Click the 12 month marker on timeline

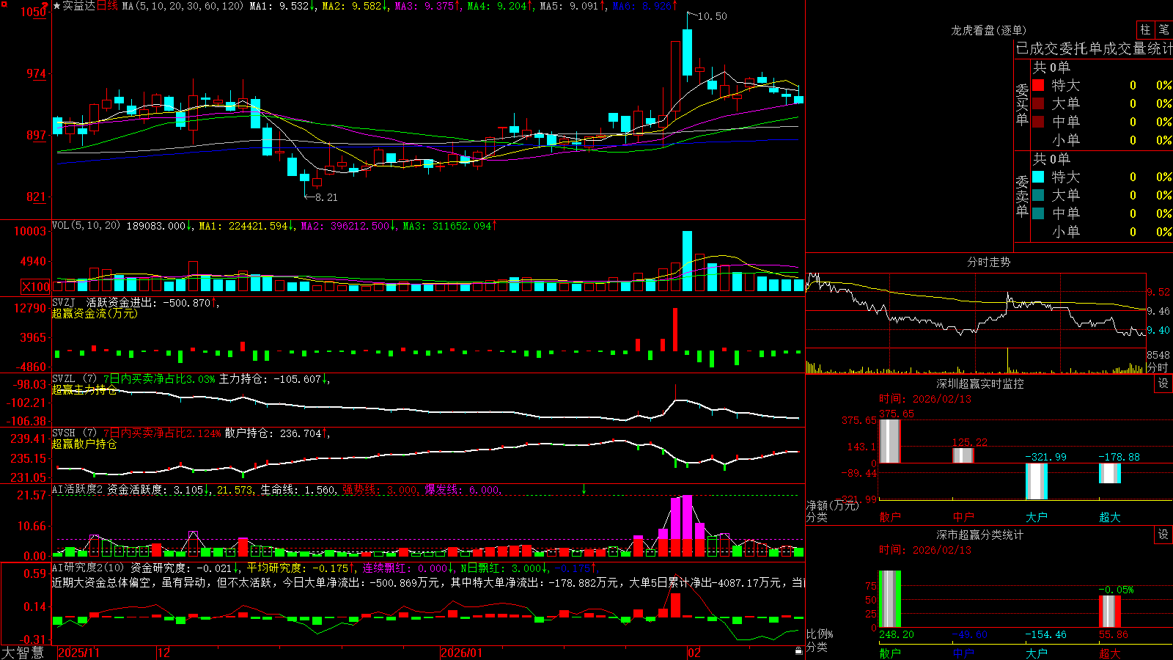click(164, 653)
